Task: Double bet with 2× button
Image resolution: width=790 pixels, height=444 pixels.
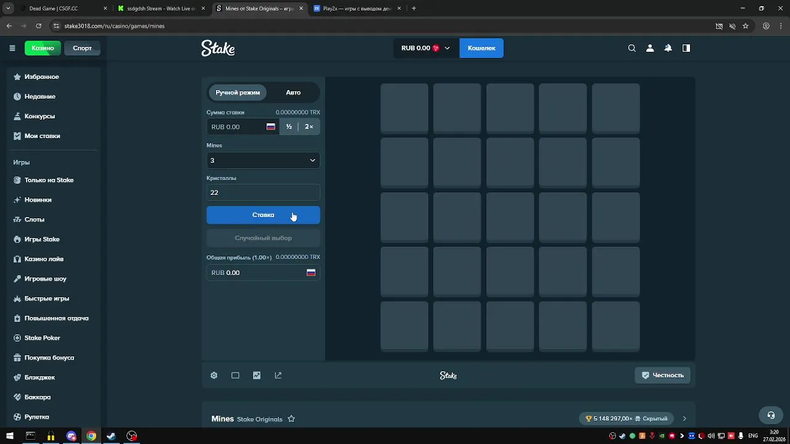Action: point(309,126)
